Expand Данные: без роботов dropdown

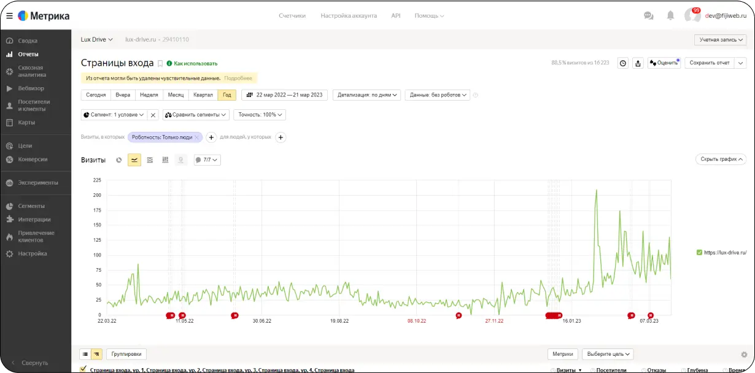(437, 95)
